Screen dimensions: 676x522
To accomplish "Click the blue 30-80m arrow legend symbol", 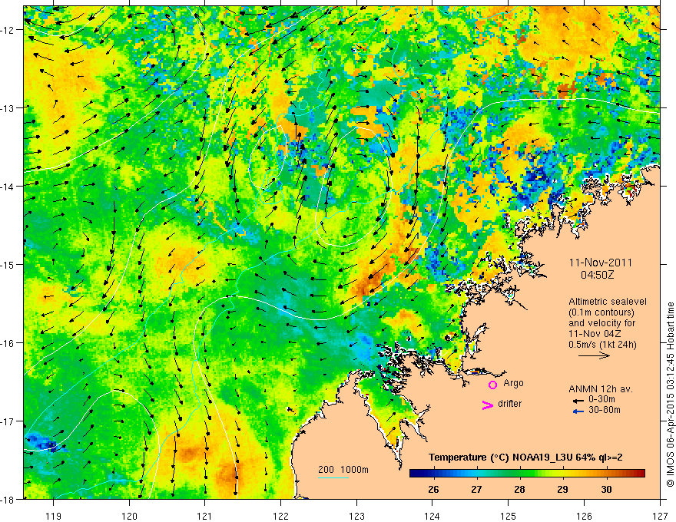I will (x=578, y=411).
